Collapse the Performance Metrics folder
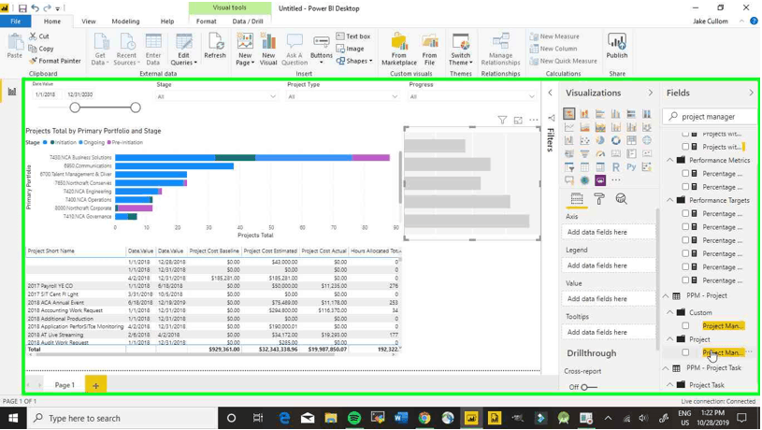The width and height of the screenshot is (762, 430). pyautogui.click(x=670, y=160)
